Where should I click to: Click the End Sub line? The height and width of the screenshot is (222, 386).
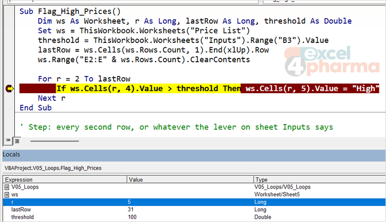36,107
